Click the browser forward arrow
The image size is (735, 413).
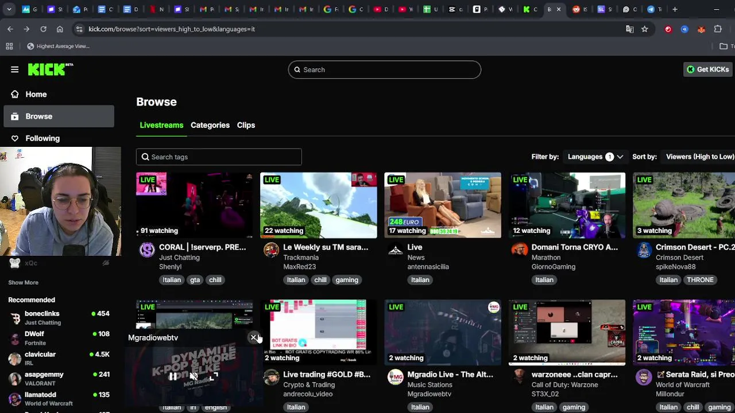(26, 29)
